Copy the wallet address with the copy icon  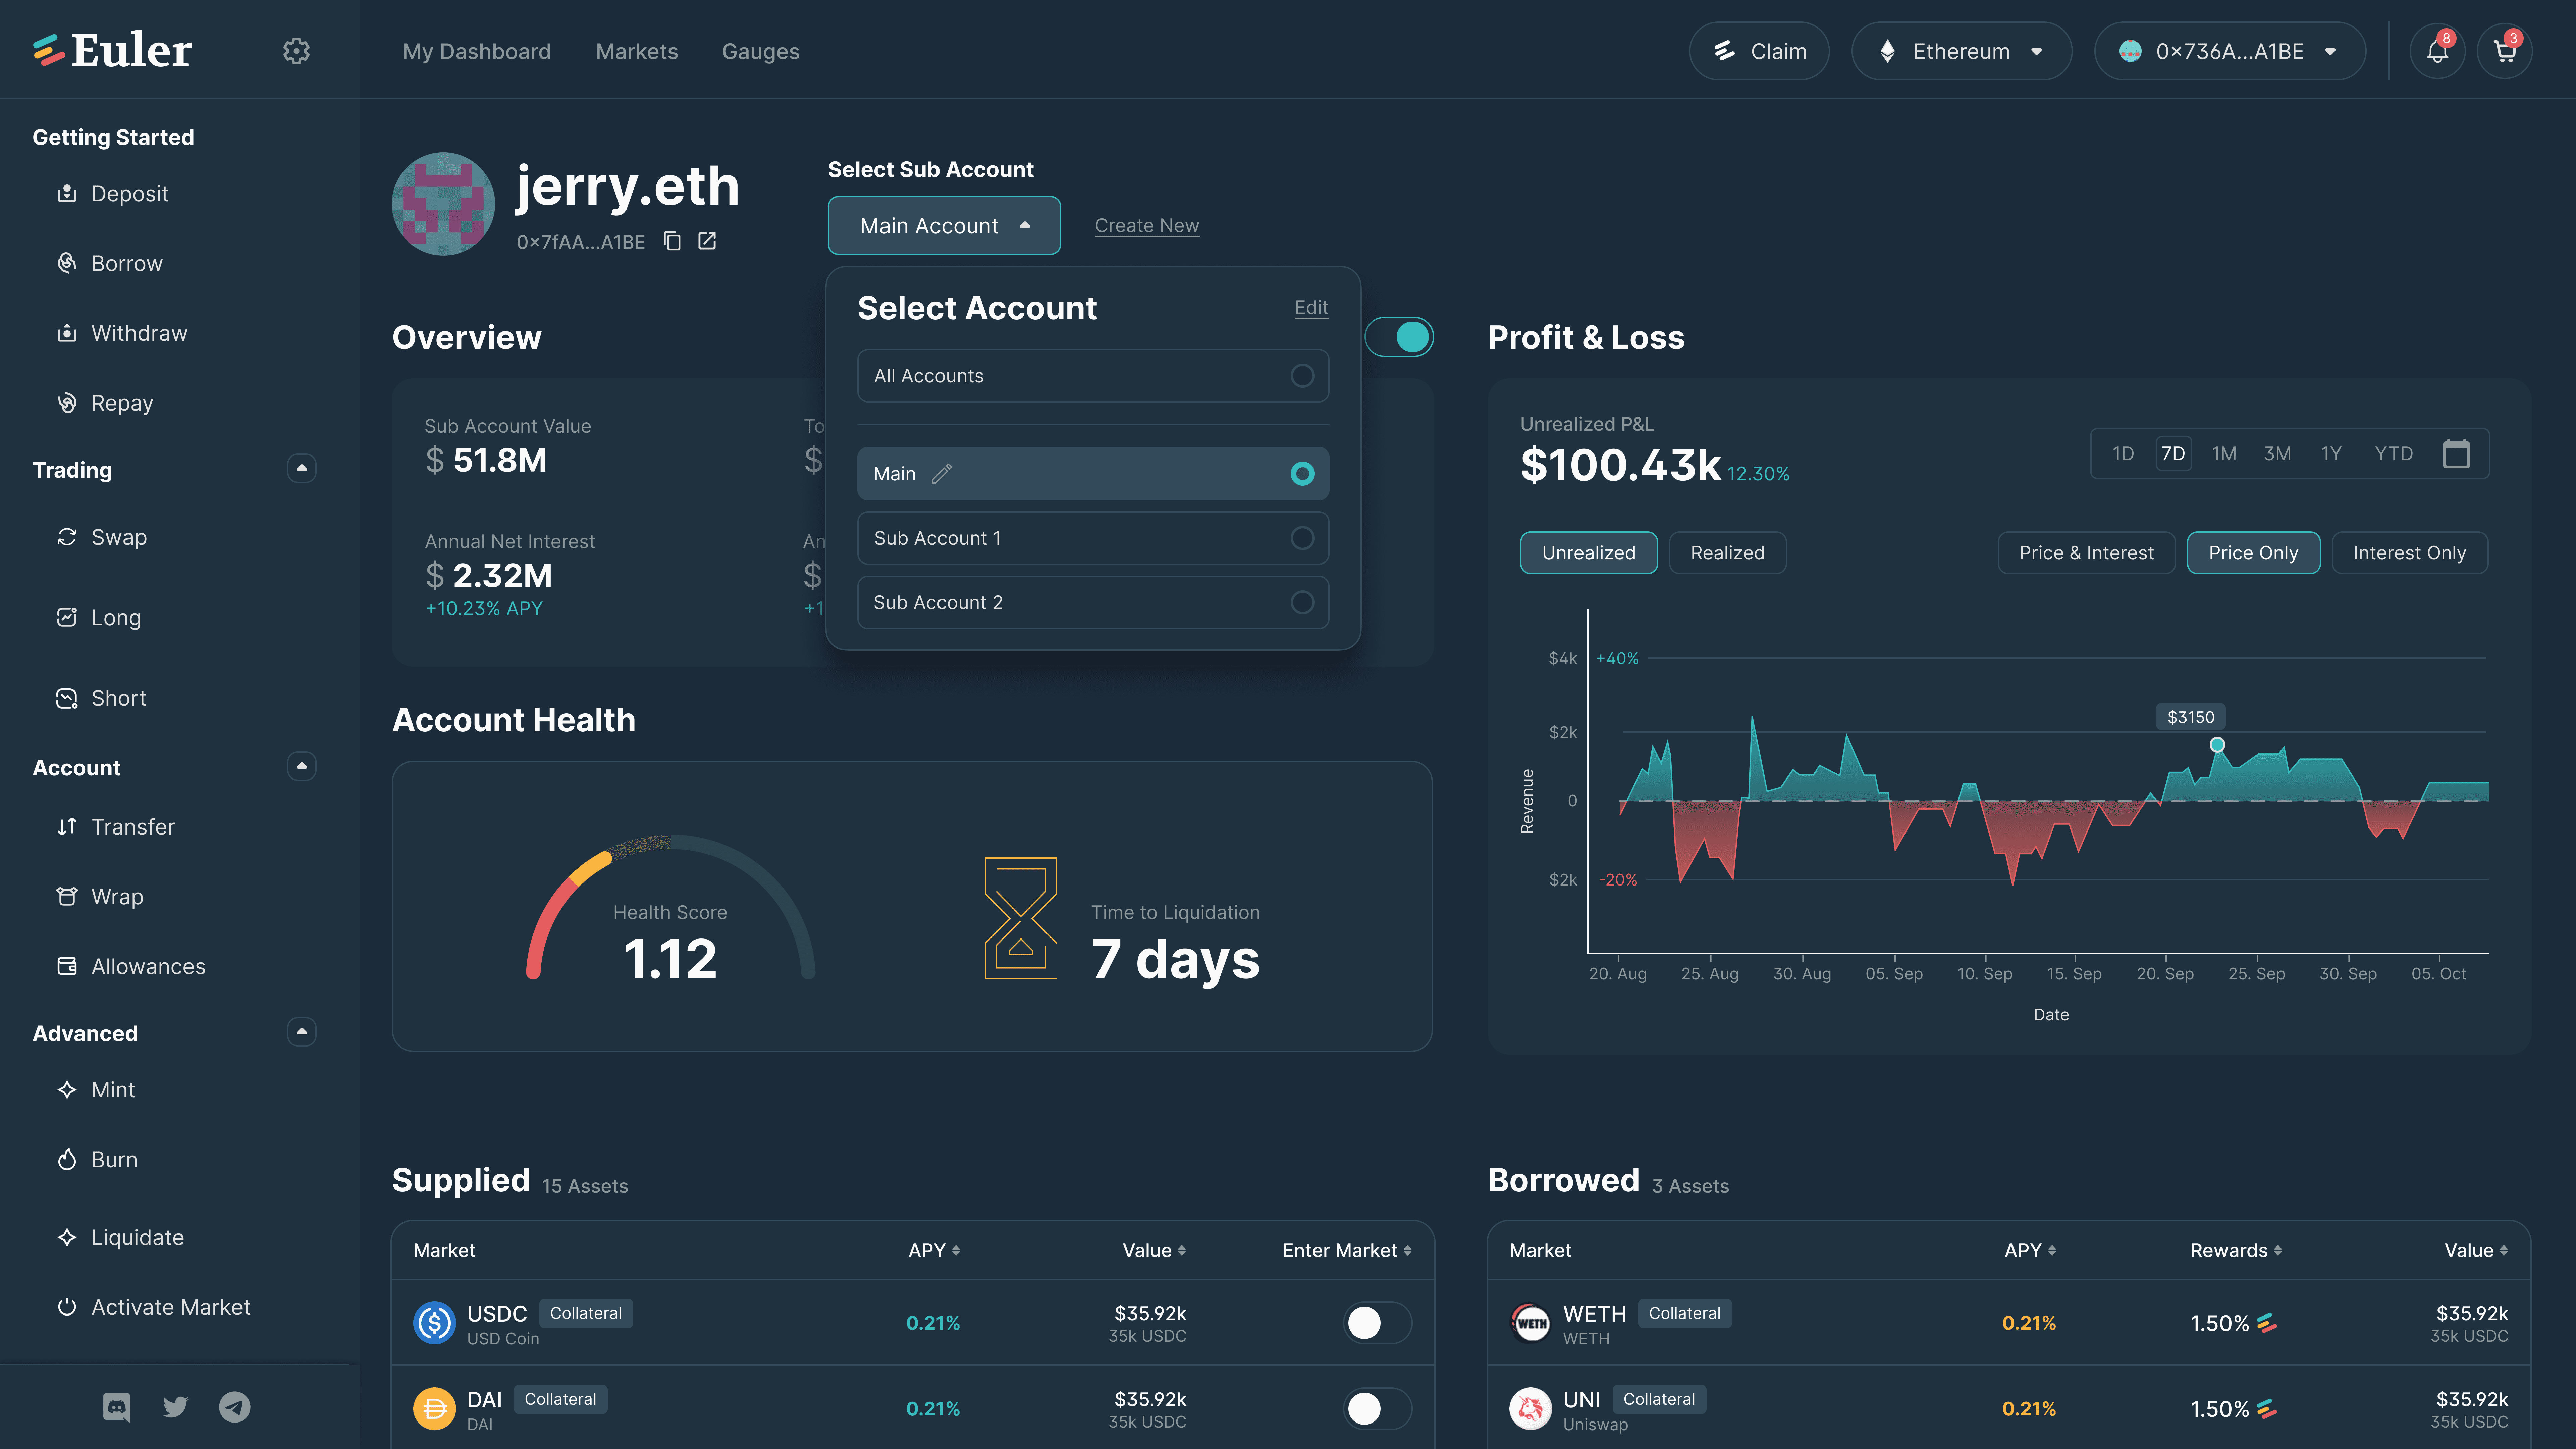[x=672, y=241]
